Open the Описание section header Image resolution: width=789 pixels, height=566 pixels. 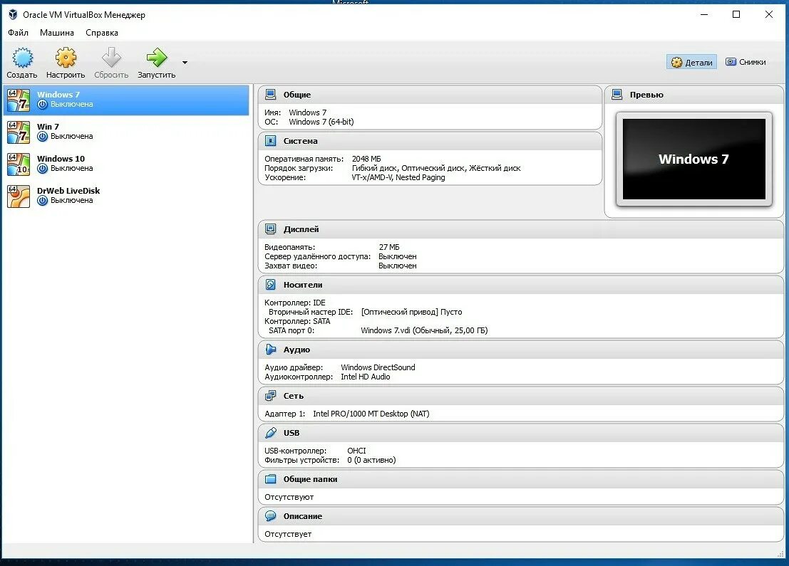(302, 516)
